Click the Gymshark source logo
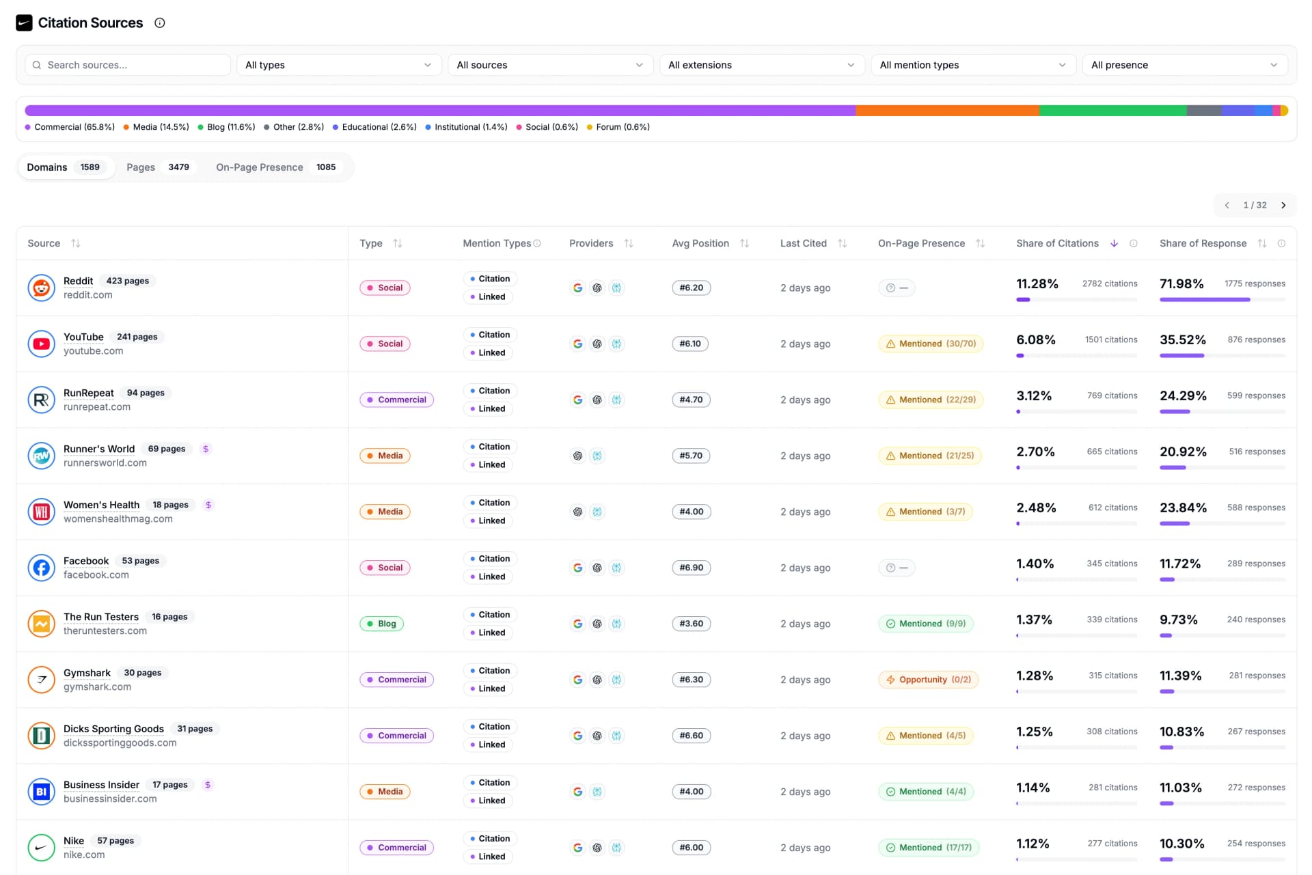This screenshot has width=1312, height=875. coord(41,680)
